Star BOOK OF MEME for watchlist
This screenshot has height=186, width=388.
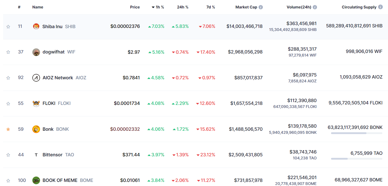(x=8, y=180)
